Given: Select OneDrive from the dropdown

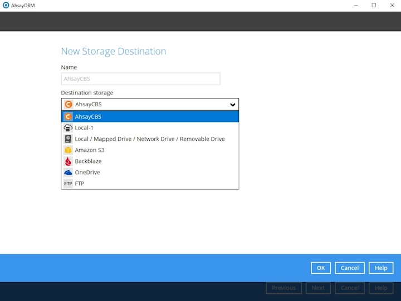Looking at the screenshot, I should pos(150,172).
